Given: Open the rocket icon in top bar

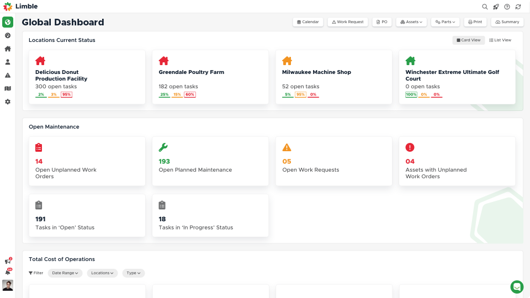Looking at the screenshot, I should point(496,7).
